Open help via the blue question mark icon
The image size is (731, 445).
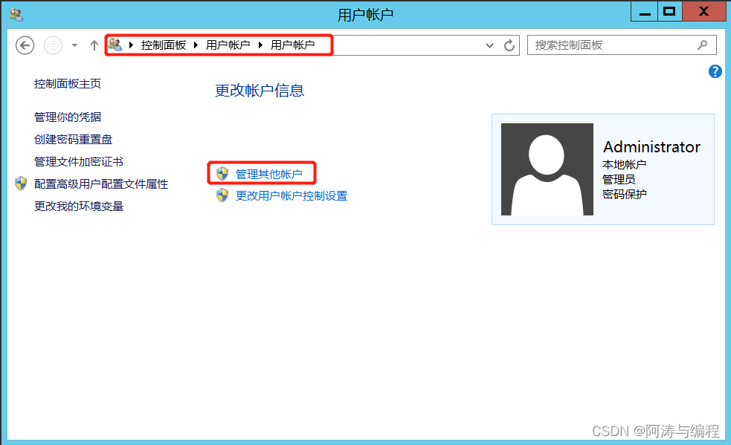715,71
